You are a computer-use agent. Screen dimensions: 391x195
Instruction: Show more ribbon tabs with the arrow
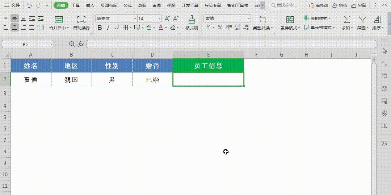[262, 5]
